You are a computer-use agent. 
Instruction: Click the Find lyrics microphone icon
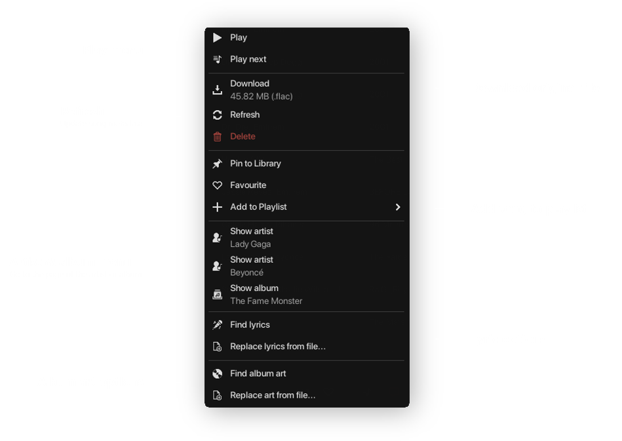coord(218,325)
